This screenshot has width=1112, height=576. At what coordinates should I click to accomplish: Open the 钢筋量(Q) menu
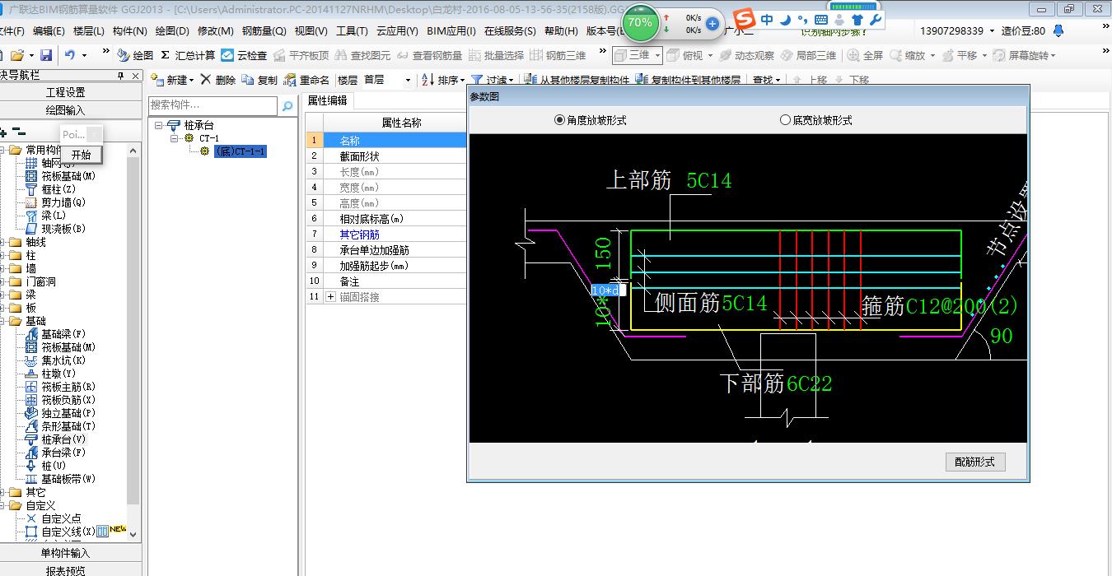264,30
